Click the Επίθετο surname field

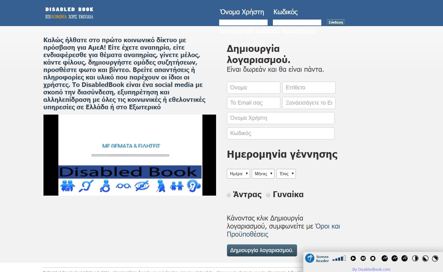[309, 88]
